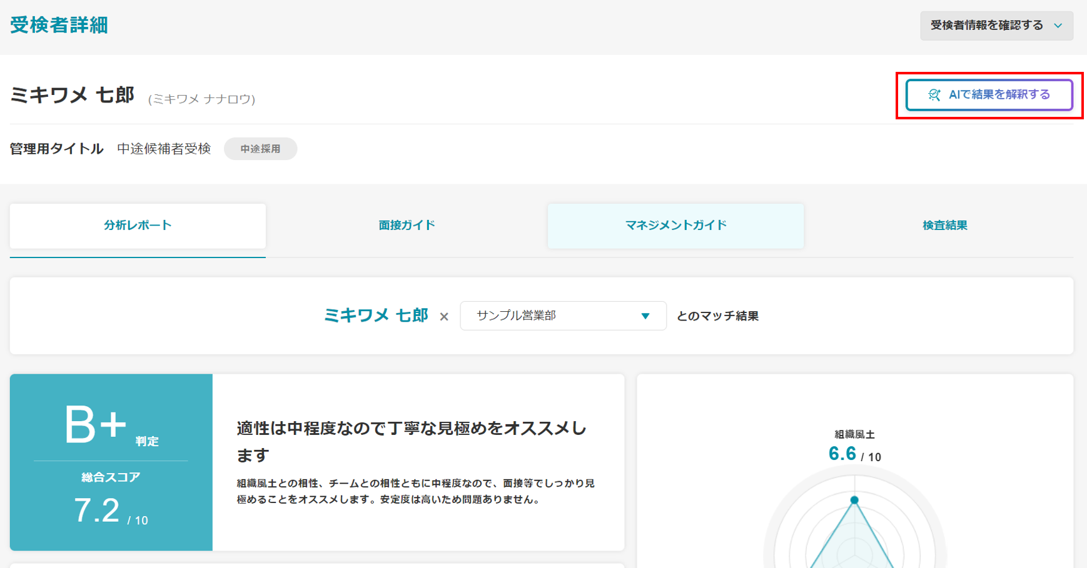Click the teal ミキワメ 七郎 name in match row
Image resolution: width=1087 pixels, height=568 pixels.
[376, 316]
